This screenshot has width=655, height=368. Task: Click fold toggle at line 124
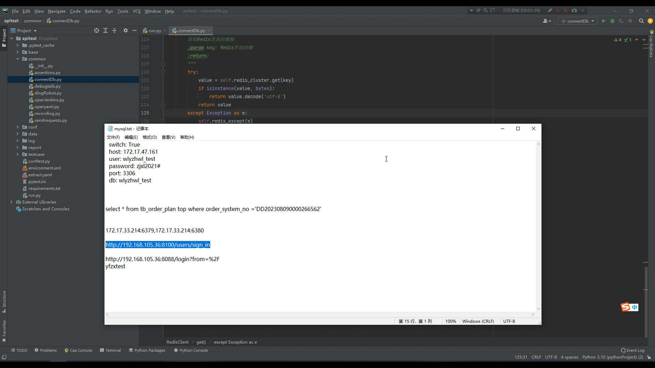coord(163,105)
